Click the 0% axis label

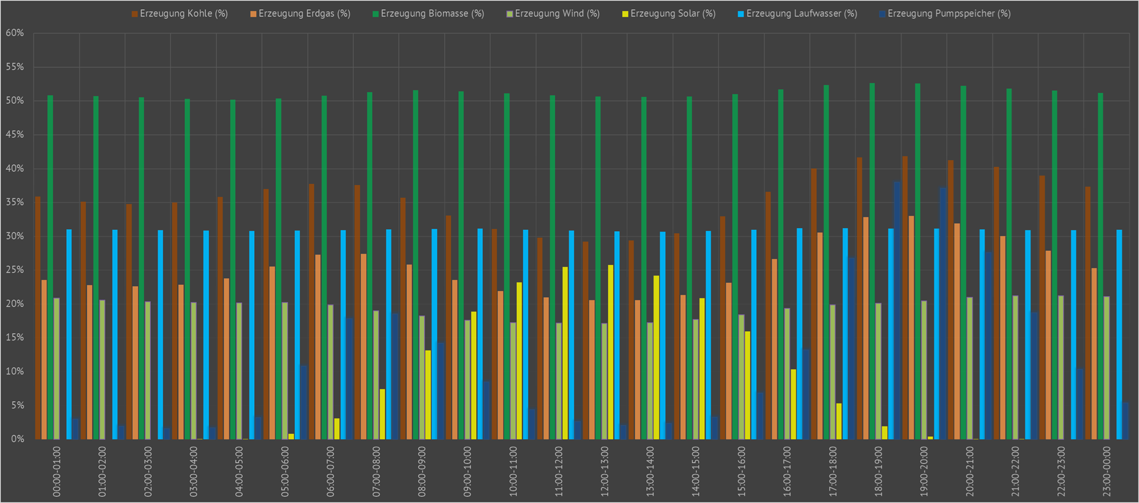17,439
